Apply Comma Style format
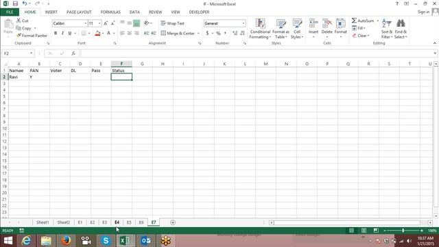439x247 pixels. pyautogui.click(x=225, y=33)
